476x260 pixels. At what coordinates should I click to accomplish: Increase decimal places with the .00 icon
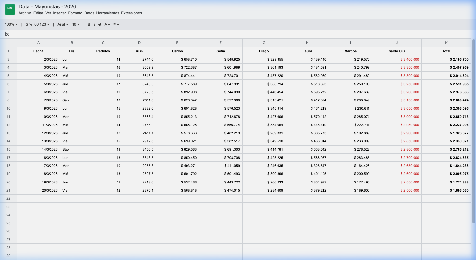36,24
